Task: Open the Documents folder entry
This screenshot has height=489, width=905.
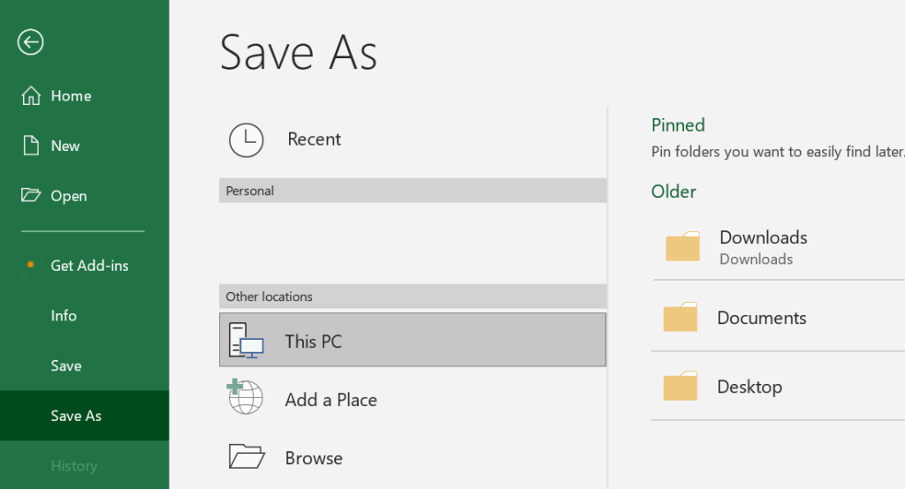Action: click(762, 319)
